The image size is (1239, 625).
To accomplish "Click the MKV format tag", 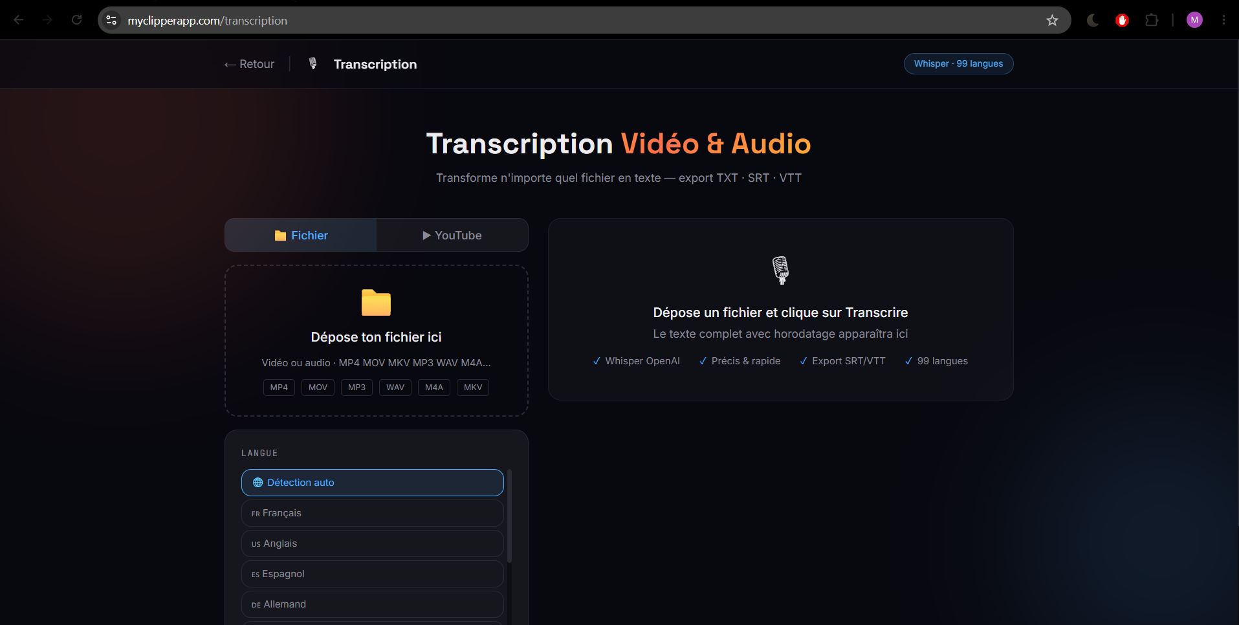I will click(473, 388).
